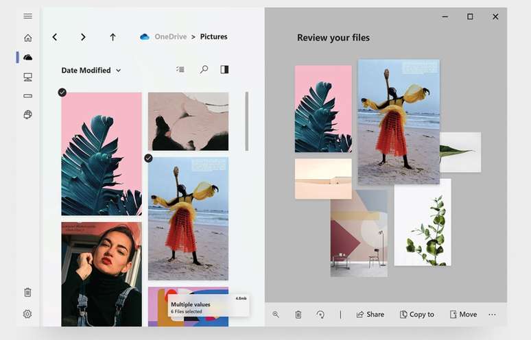Go to Home in sidebar
531x340 pixels.
click(x=27, y=38)
